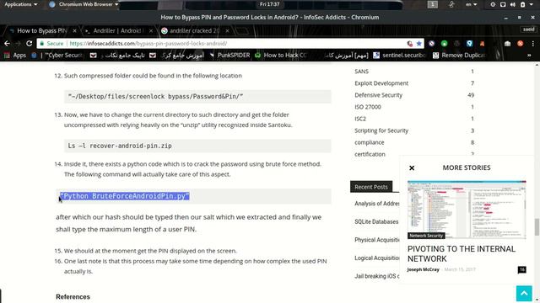540x303 pixels.
Task: Click the scroll-to-top arrow button
Action: click(524, 294)
